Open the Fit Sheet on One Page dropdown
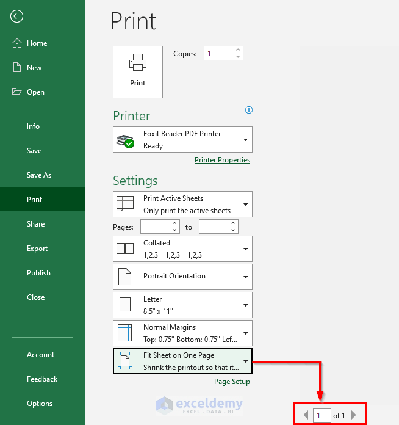399x425 pixels. (245, 361)
